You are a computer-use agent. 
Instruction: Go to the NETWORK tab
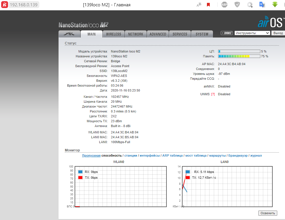pos(135,34)
